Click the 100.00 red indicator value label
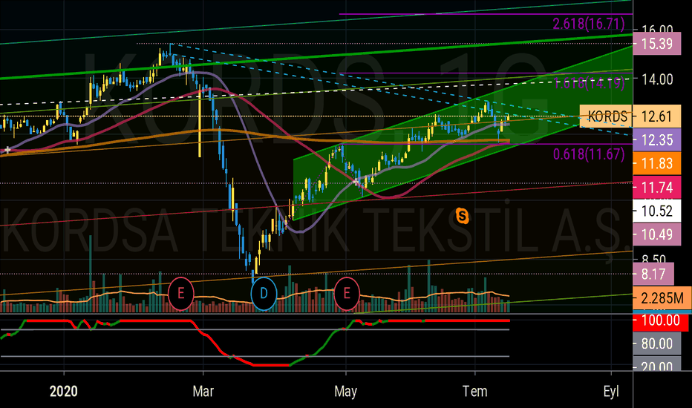This screenshot has height=408, width=692. [660, 320]
